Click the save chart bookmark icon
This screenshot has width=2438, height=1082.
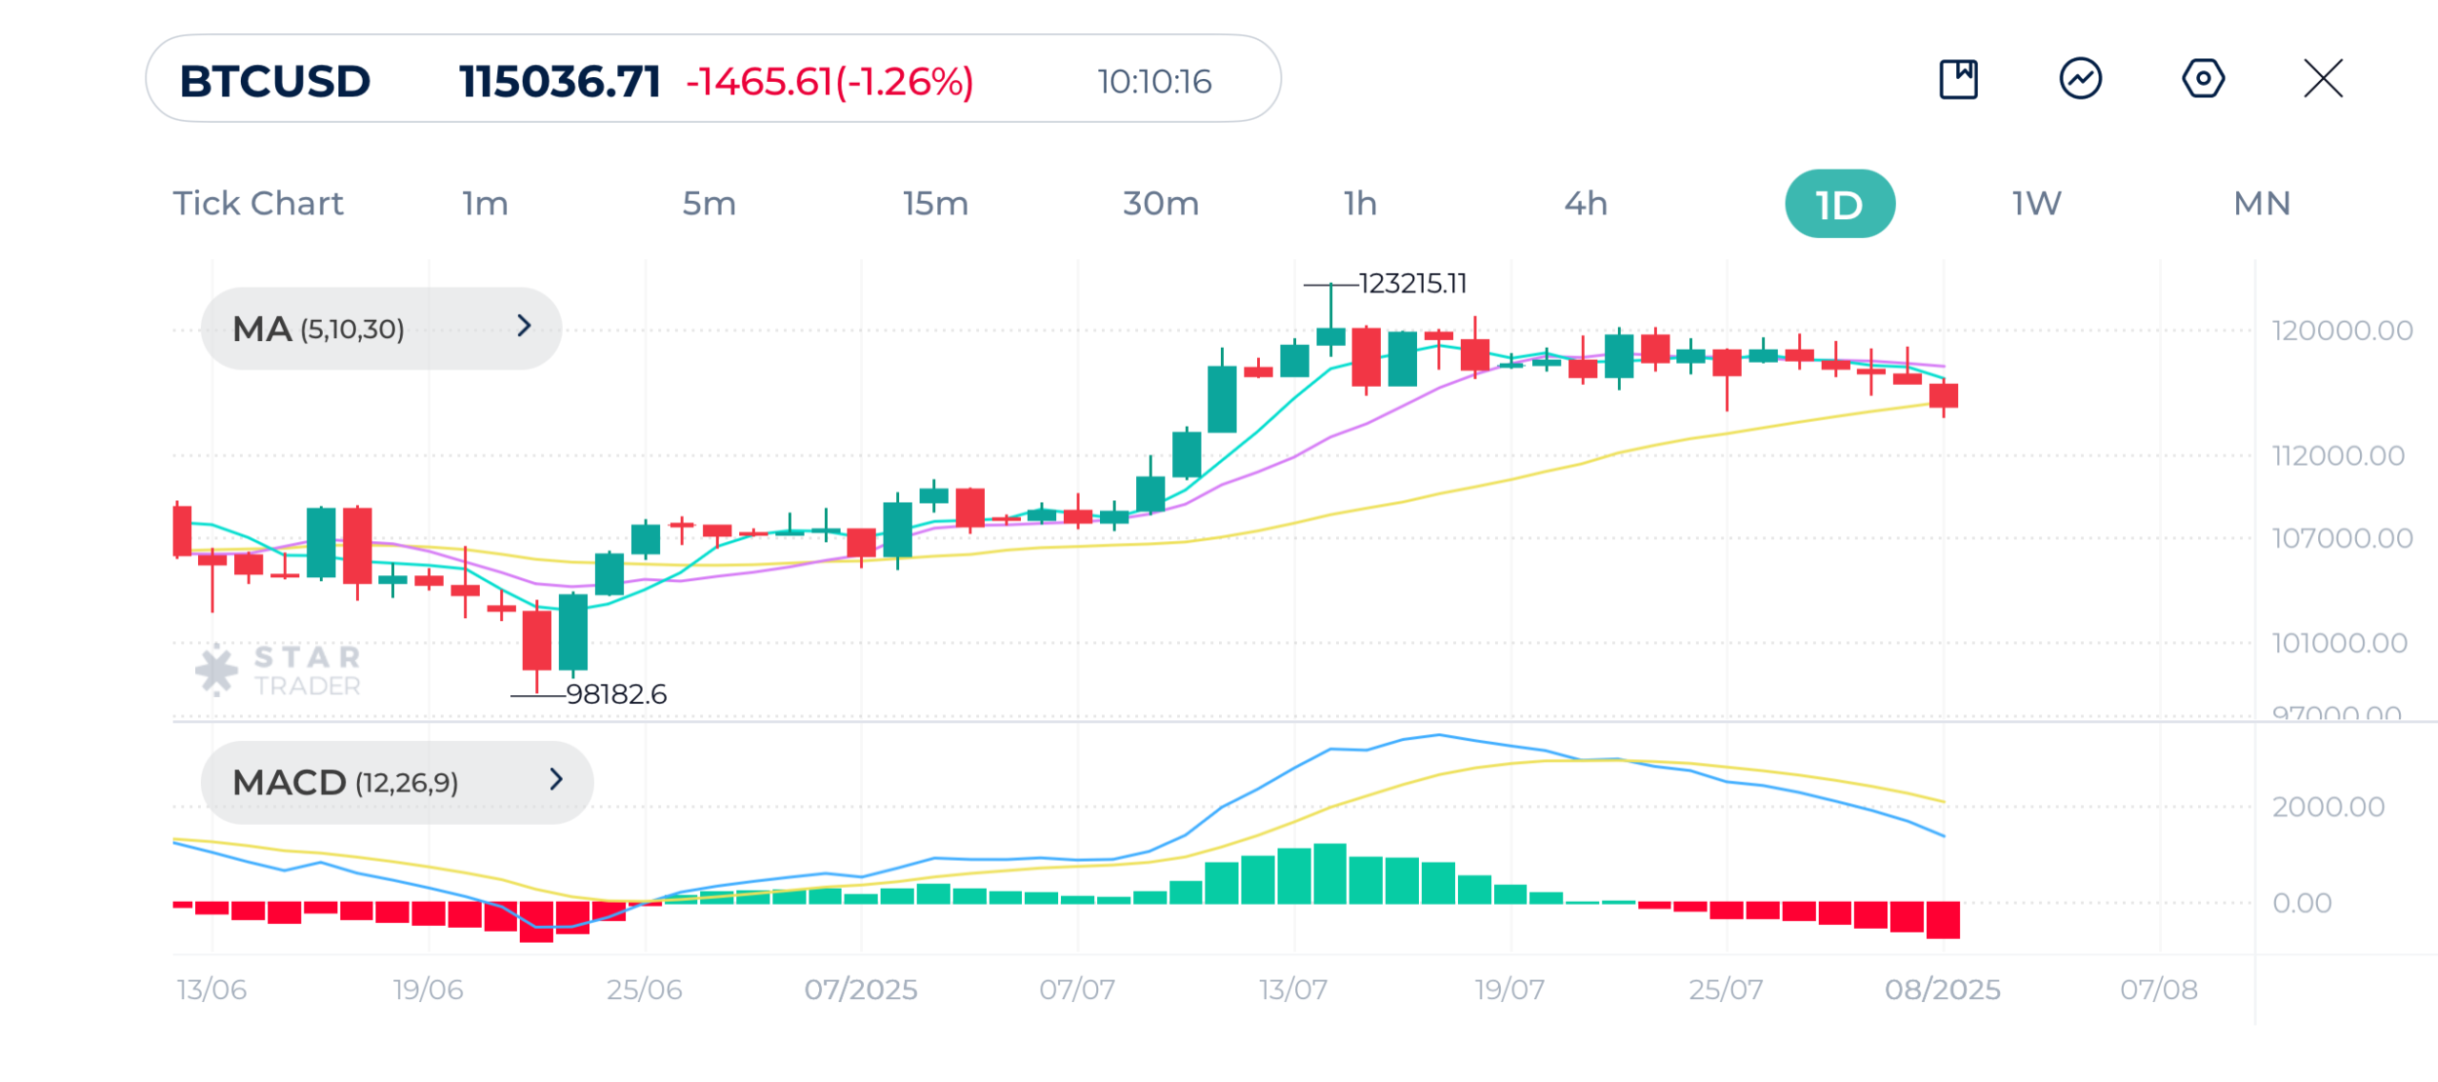[1958, 79]
